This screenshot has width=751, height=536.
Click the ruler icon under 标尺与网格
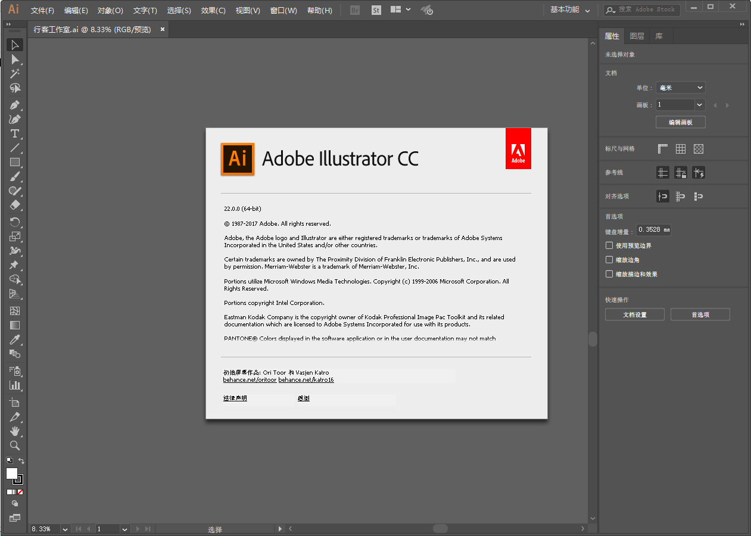[663, 148]
